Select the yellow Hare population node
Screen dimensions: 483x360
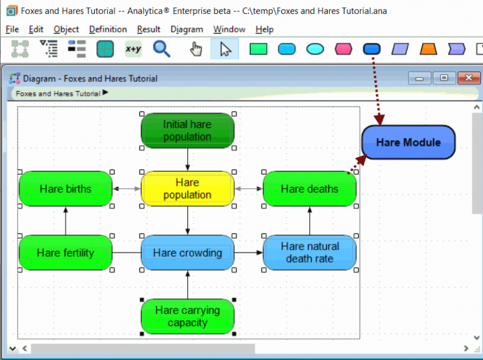tap(187, 189)
